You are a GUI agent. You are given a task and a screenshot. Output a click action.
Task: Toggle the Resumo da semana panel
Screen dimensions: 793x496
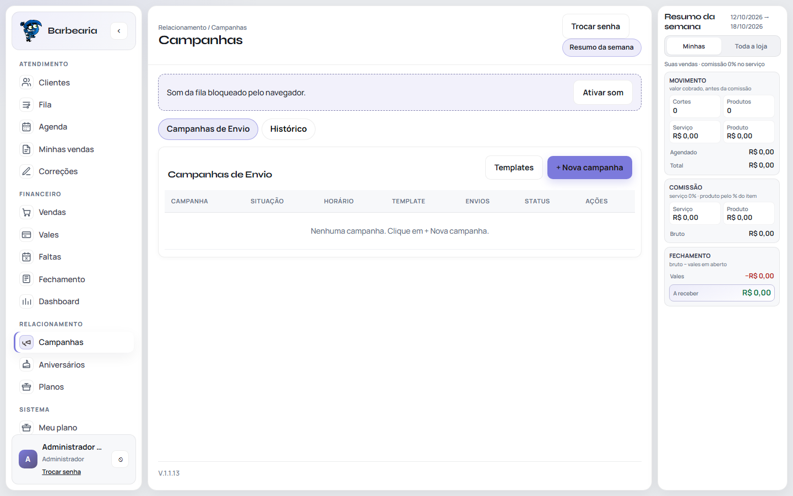tap(601, 47)
